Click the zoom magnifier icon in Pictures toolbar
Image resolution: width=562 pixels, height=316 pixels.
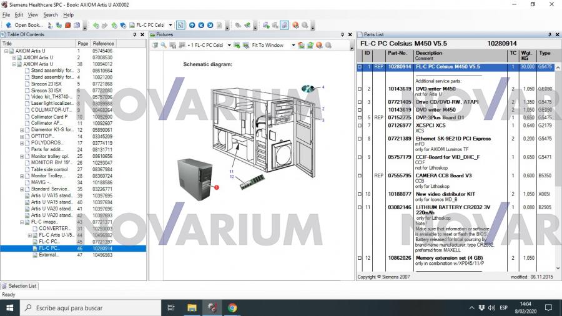coord(164,45)
